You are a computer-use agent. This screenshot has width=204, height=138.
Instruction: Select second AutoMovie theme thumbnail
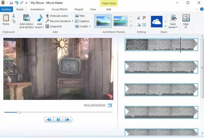pos(121,21)
